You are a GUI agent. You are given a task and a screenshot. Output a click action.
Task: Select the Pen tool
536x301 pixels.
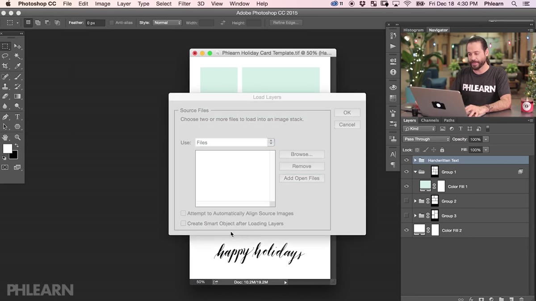click(x=5, y=117)
